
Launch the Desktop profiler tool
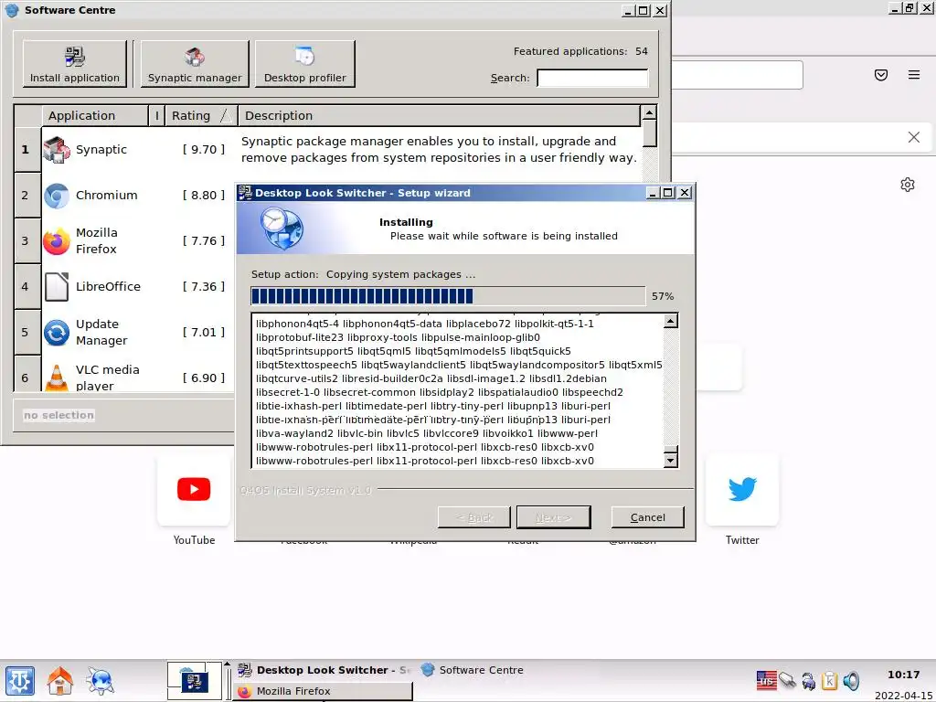(x=305, y=64)
